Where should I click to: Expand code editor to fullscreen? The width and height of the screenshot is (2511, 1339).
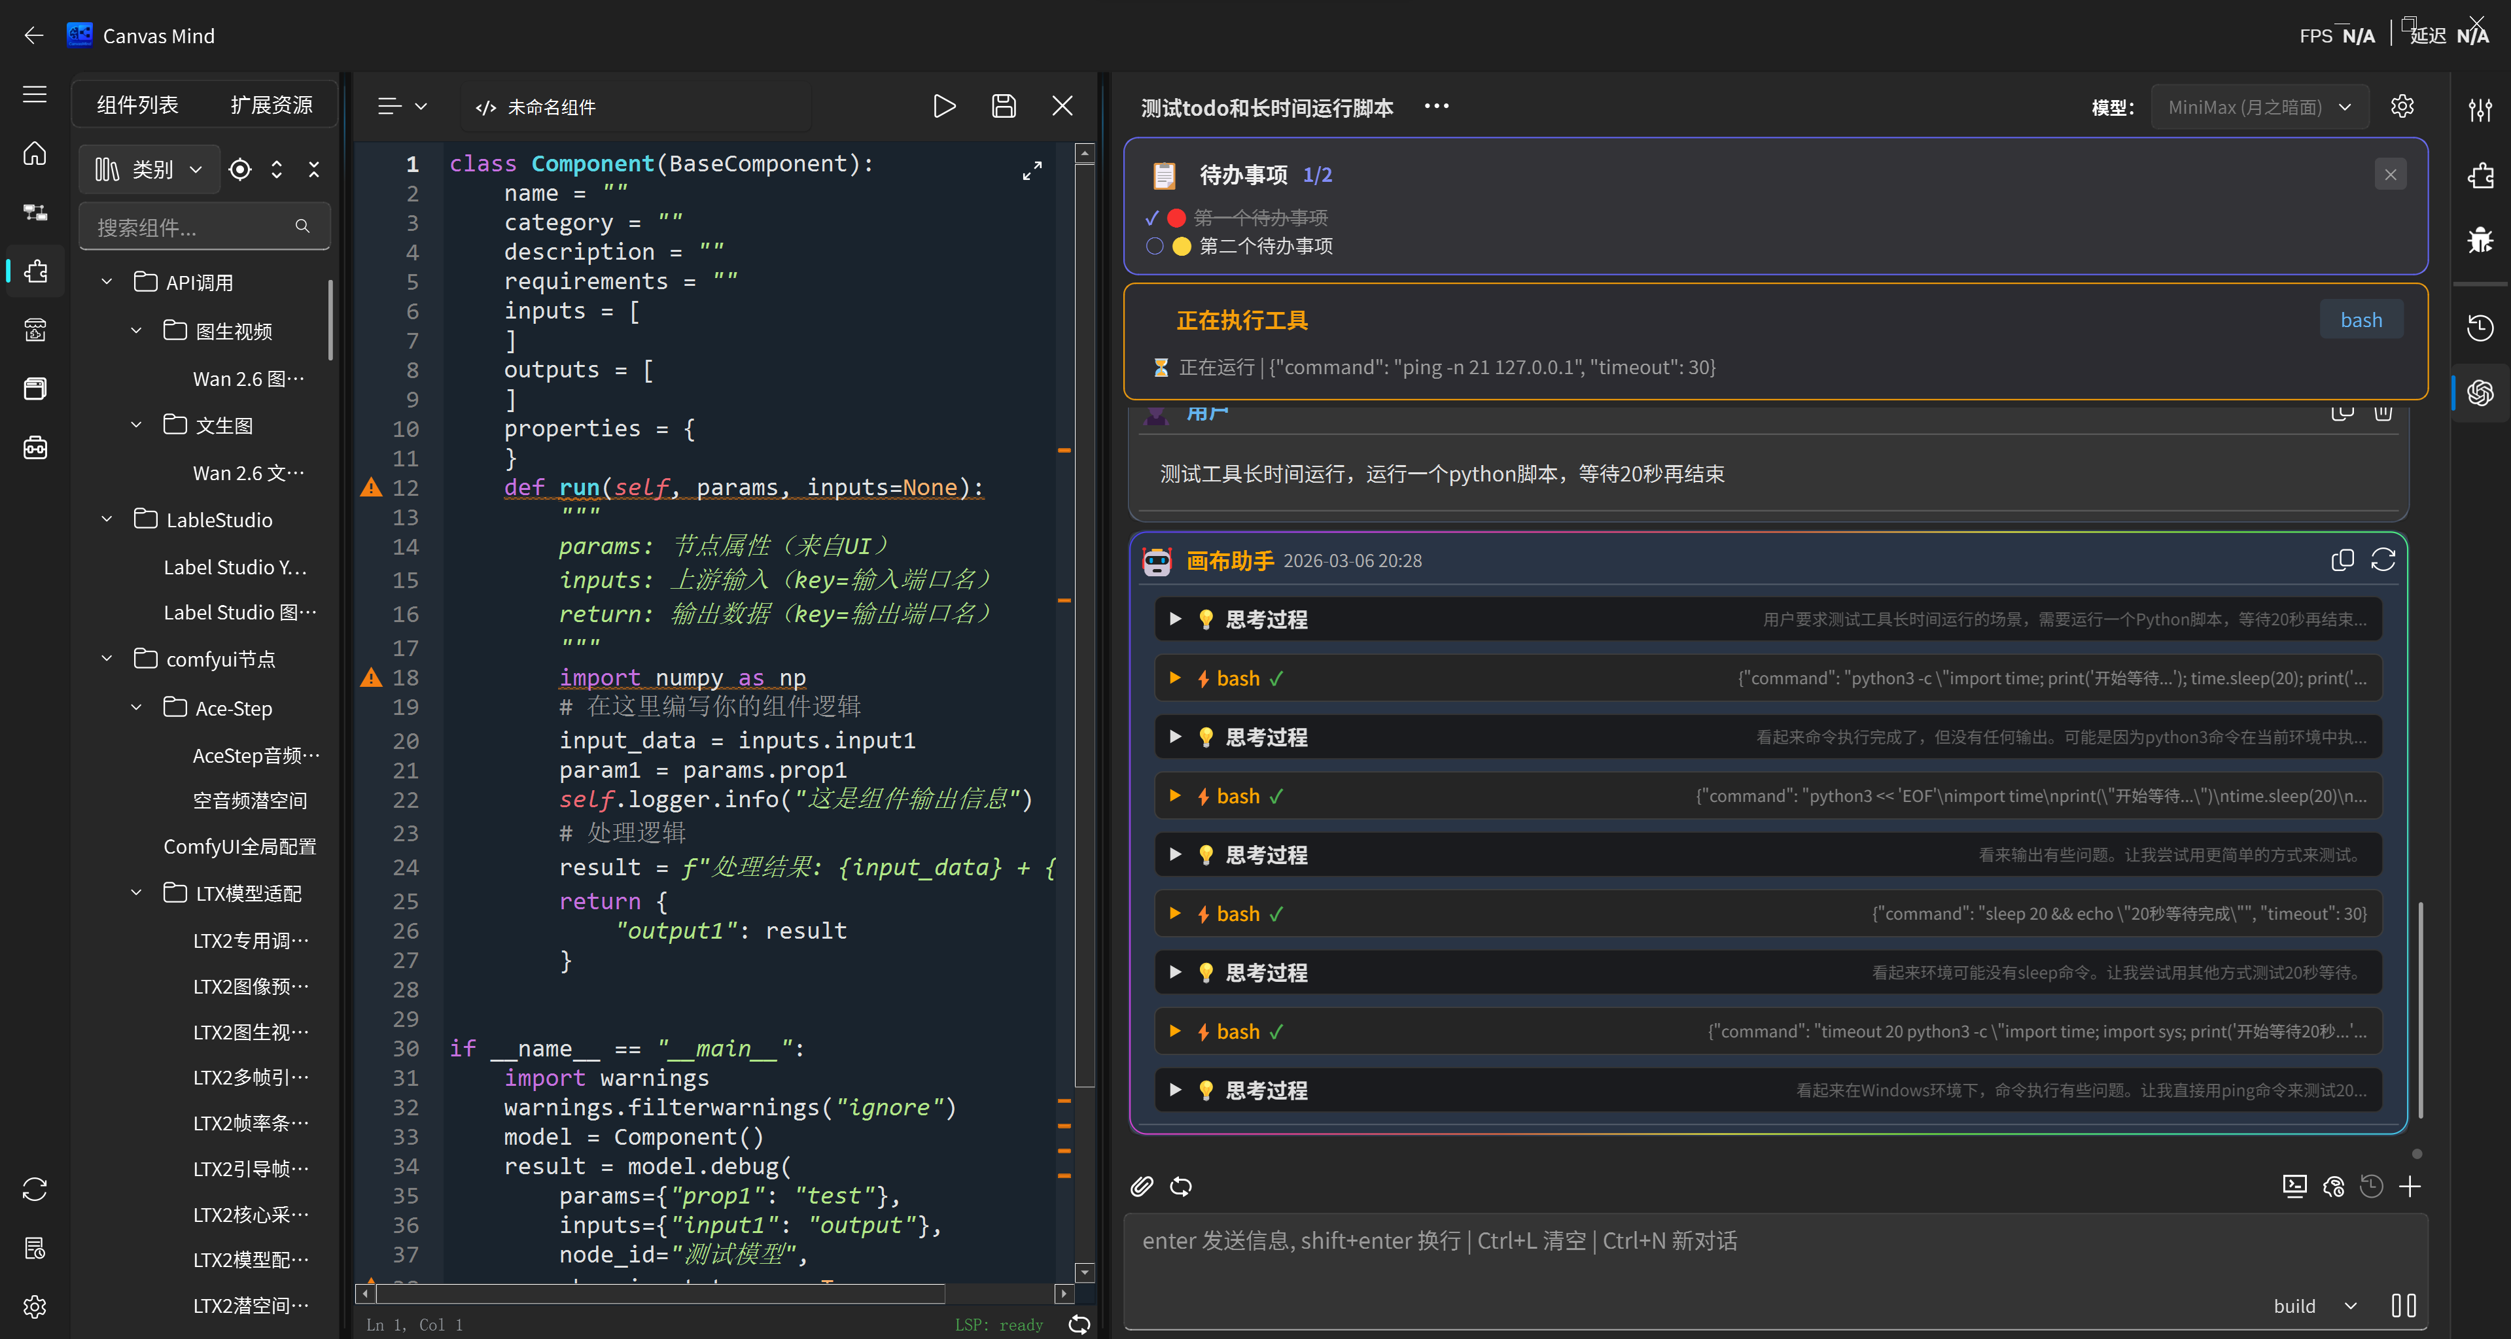pyautogui.click(x=1031, y=171)
